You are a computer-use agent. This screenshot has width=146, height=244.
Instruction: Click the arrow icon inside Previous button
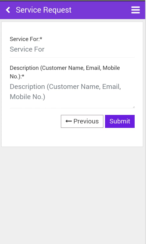[x=69, y=121]
